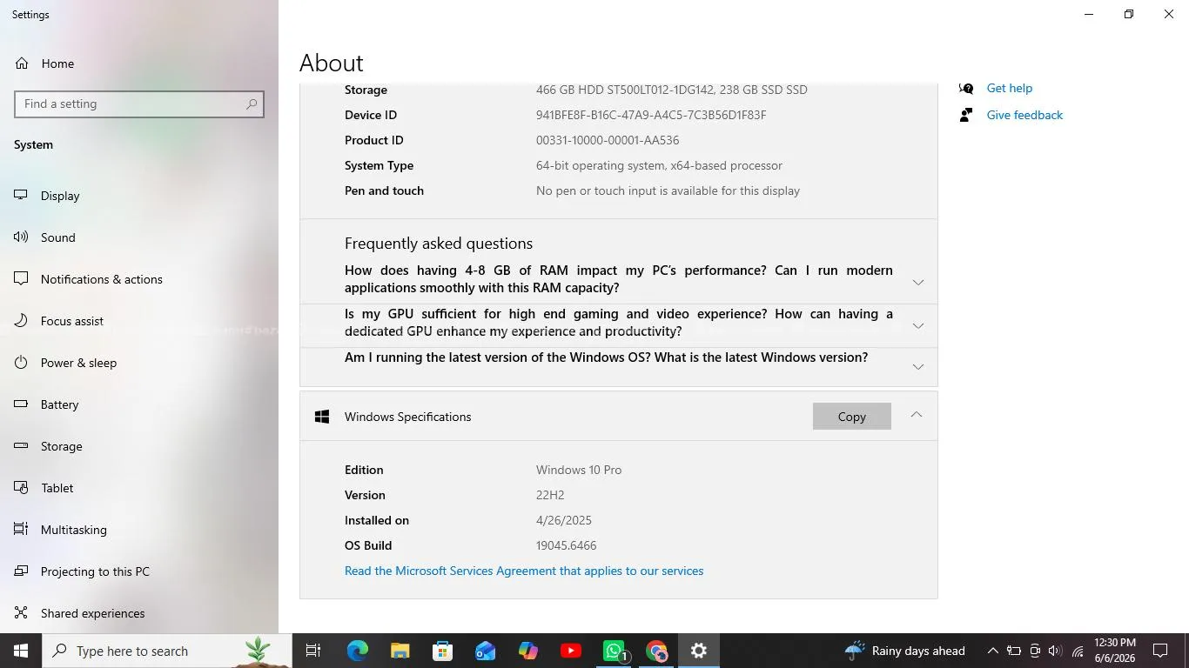The height and width of the screenshot is (668, 1189).
Task: Read the Microsoft Services Agreement link
Action: (524, 571)
